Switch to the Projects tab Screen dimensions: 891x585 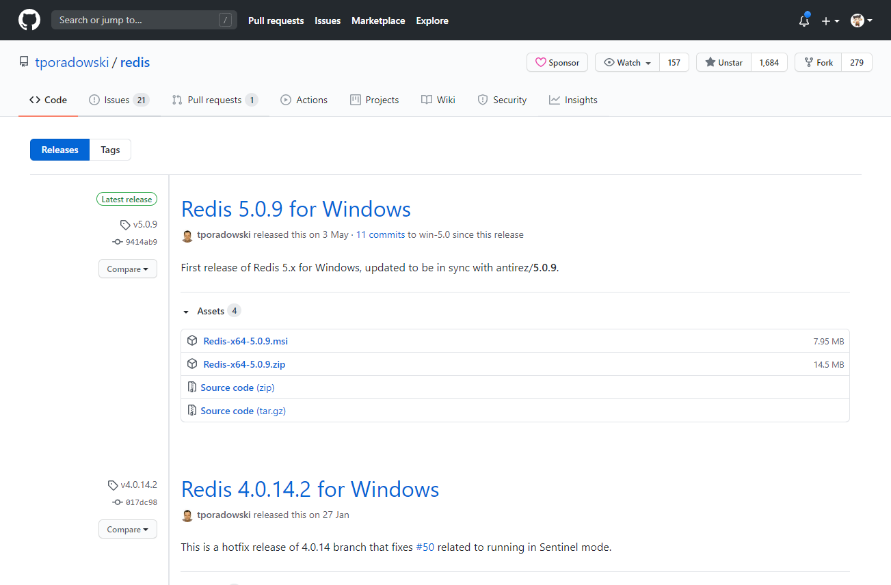pos(374,100)
